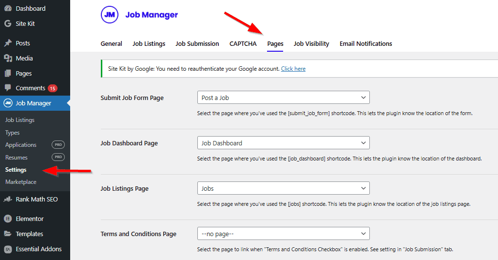Open Job Manager sidebar menu label
Screen dimensions: 498x260
[33, 103]
